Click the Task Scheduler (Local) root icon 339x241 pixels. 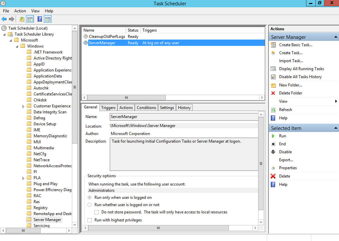4,28
